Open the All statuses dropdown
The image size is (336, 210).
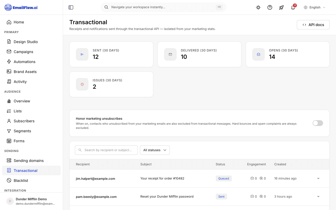coord(155,150)
